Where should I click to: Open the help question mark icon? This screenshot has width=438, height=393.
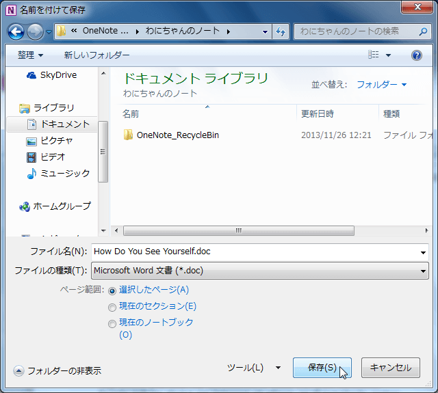417,55
